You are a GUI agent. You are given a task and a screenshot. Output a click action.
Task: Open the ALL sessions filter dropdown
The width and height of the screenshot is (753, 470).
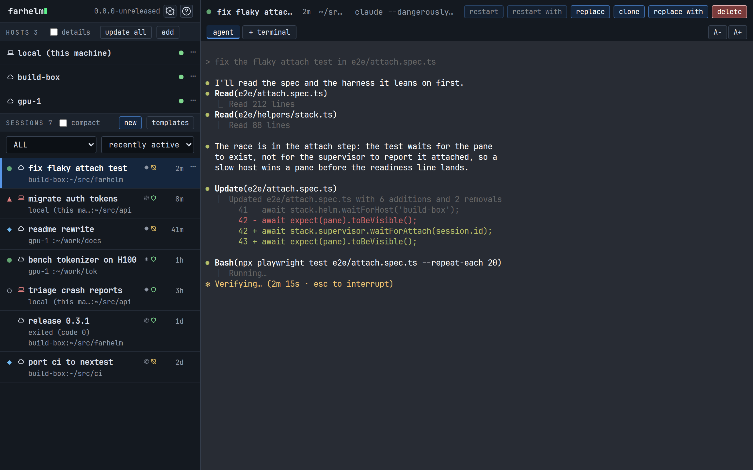click(x=51, y=145)
